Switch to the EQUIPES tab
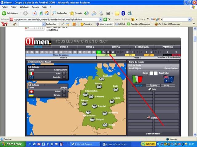The width and height of the screenshot is (197, 147). [116, 47]
